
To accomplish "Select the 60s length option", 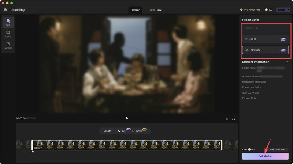I will tap(122, 131).
